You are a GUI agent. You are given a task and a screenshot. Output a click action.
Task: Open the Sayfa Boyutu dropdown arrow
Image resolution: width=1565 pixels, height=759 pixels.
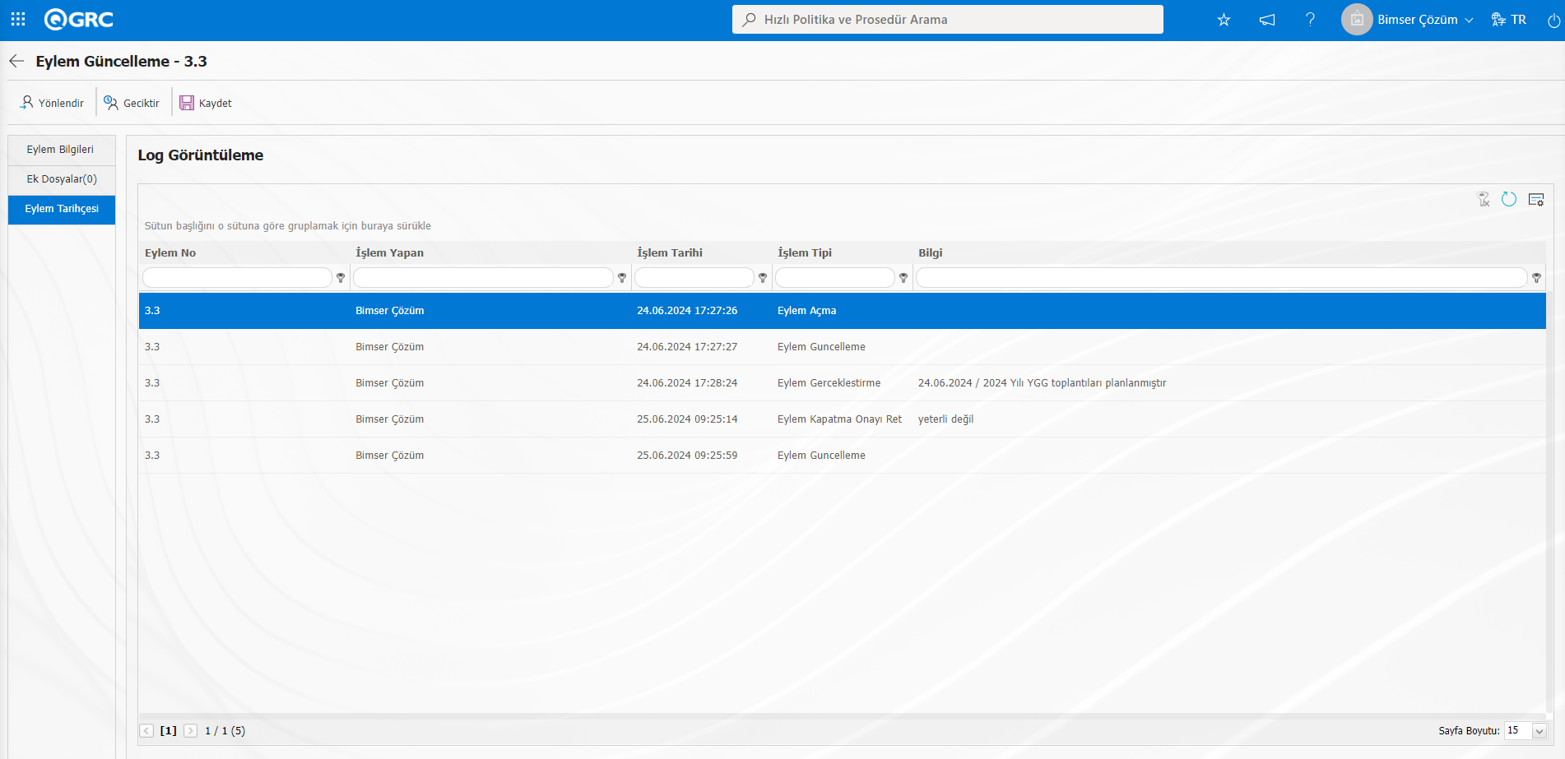pos(1539,731)
